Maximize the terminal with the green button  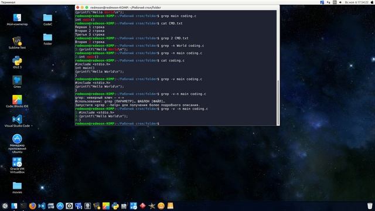[87, 8]
